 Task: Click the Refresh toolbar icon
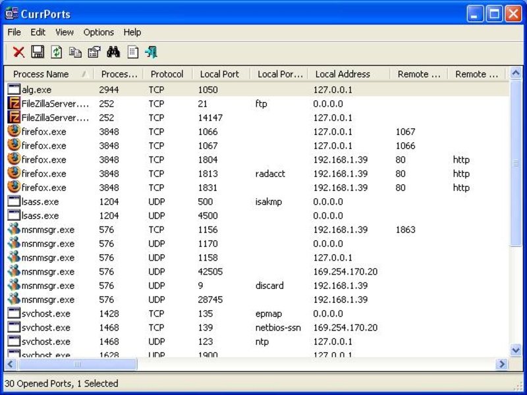(57, 52)
